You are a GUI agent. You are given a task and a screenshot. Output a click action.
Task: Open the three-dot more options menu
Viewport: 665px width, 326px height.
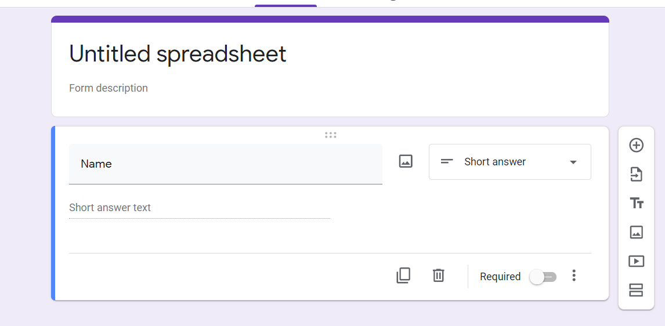(574, 276)
